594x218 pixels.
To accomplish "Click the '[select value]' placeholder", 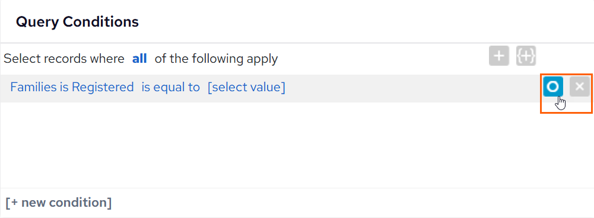I will 246,87.
